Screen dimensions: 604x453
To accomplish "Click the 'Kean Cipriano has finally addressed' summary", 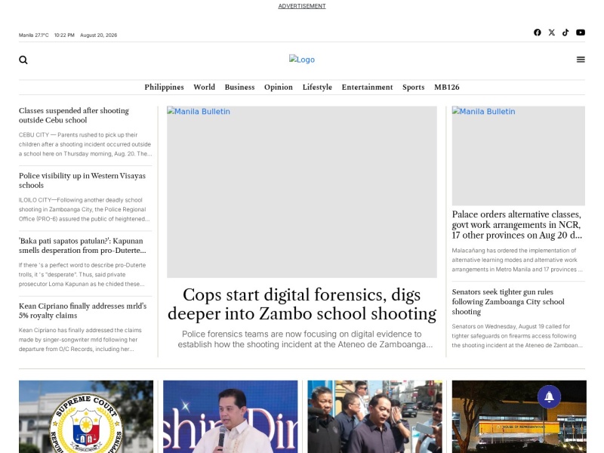I will [81, 339].
